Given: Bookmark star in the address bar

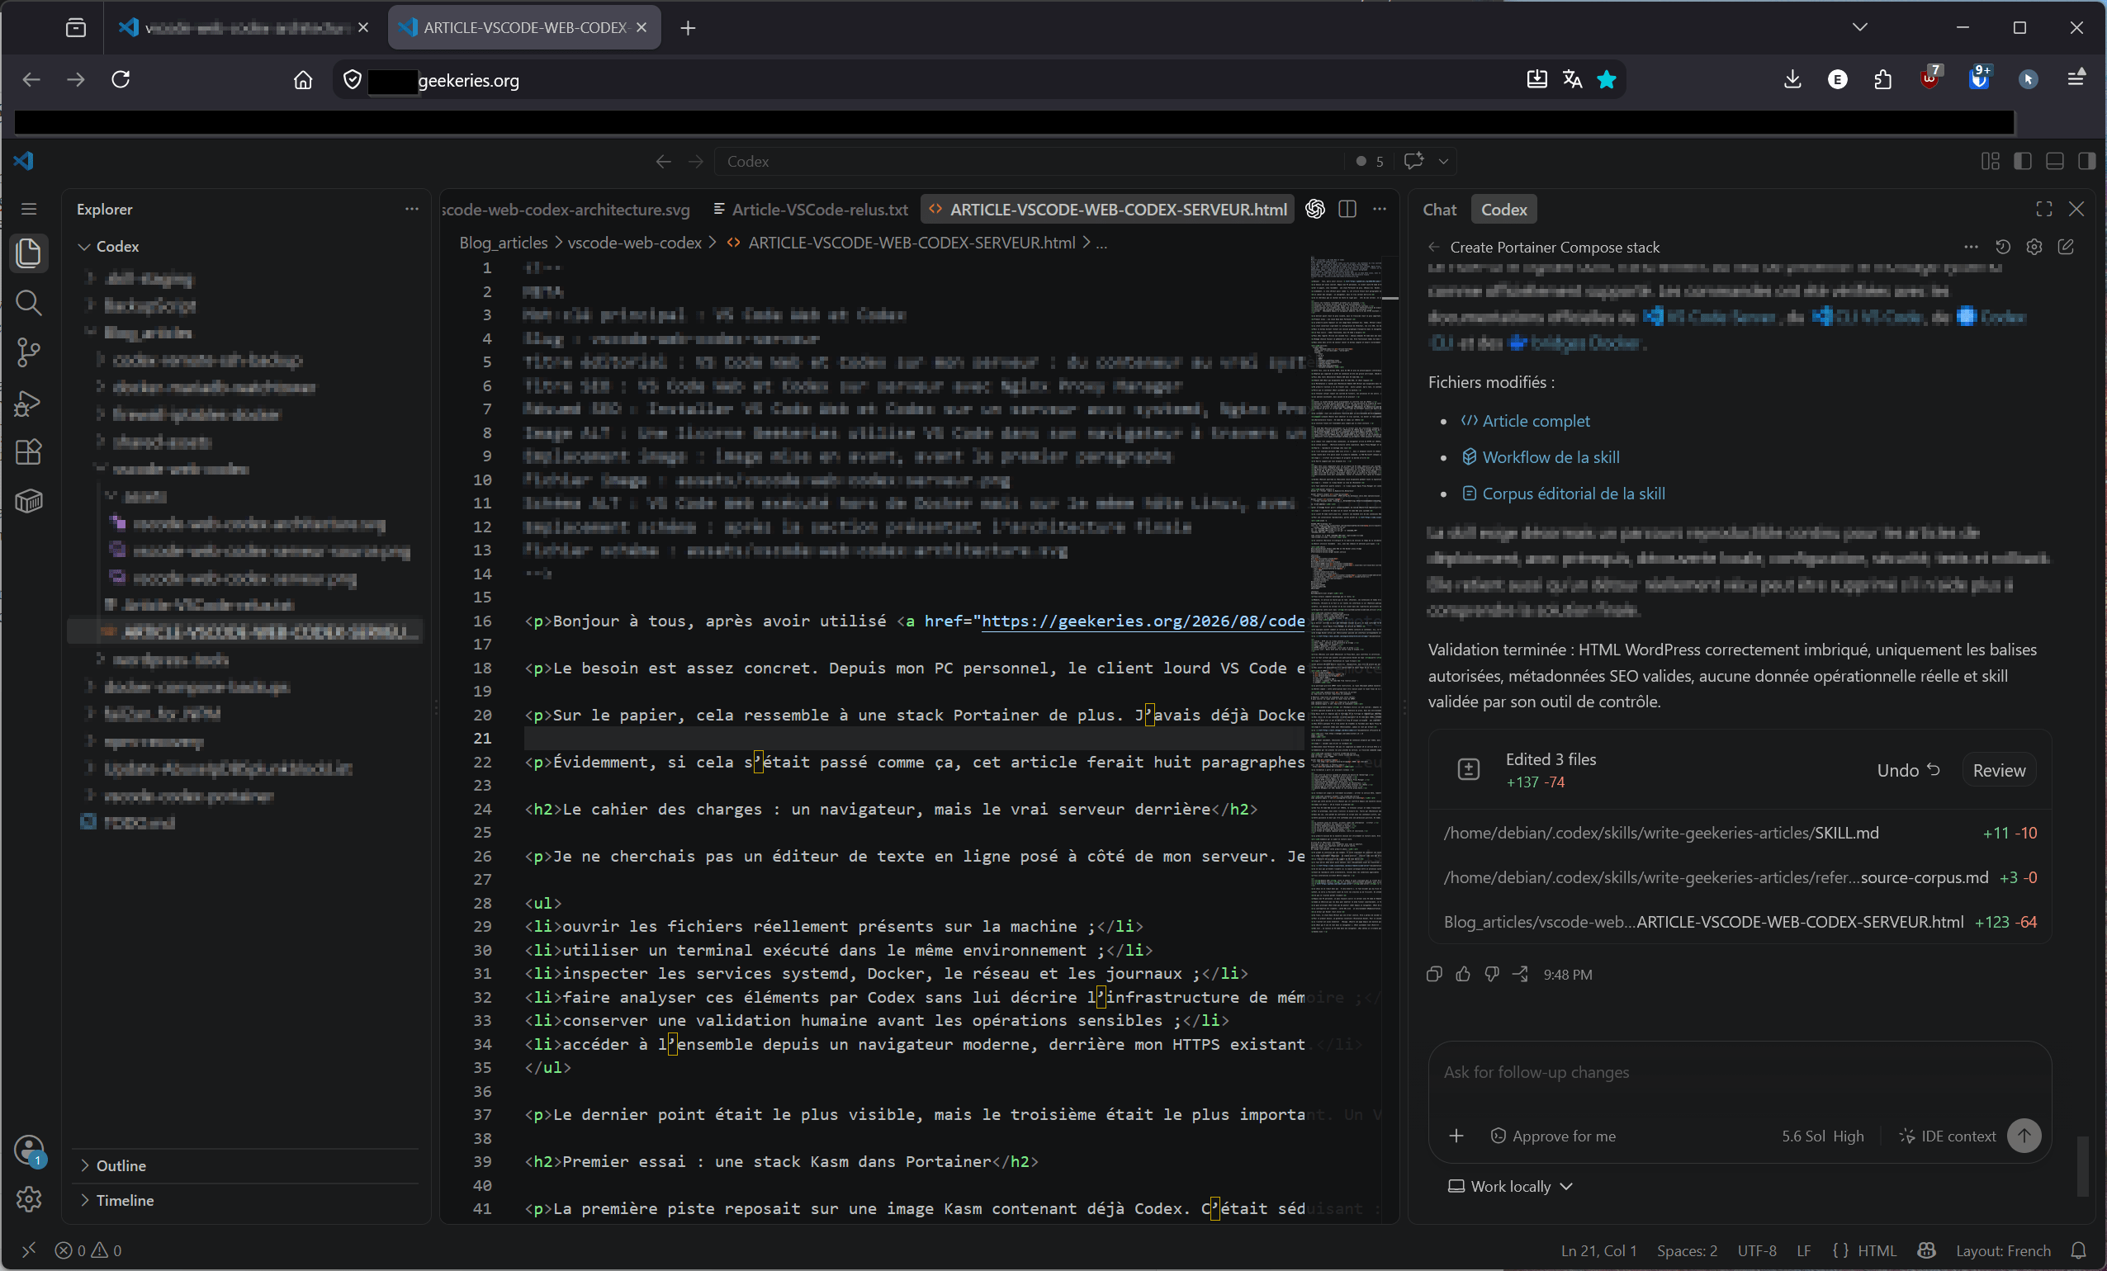Looking at the screenshot, I should [1607, 79].
